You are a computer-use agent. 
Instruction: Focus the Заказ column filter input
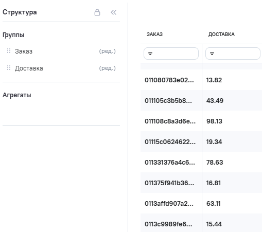(171, 53)
